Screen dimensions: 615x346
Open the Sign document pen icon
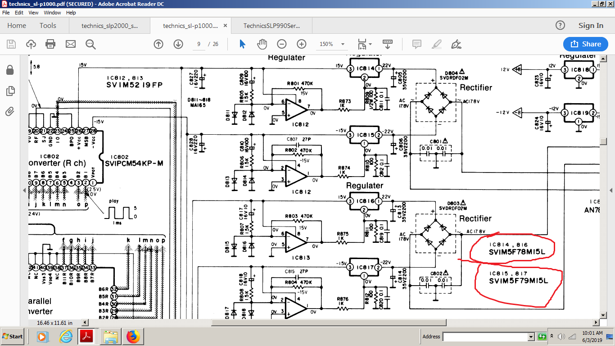point(457,44)
